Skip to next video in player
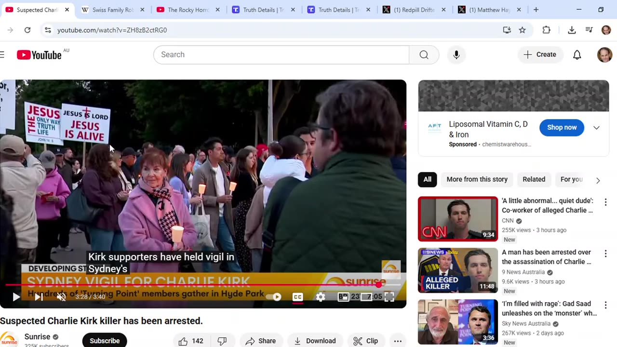617x347 pixels. (39, 297)
